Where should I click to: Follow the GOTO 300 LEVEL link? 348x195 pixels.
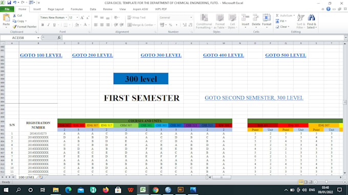[161, 55]
